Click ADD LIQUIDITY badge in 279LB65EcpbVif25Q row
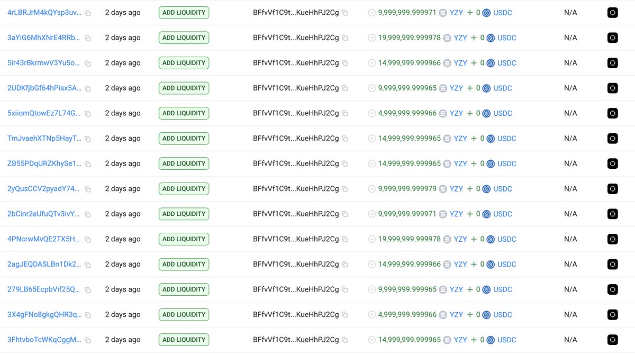This screenshot has height=355, width=635. [184, 289]
